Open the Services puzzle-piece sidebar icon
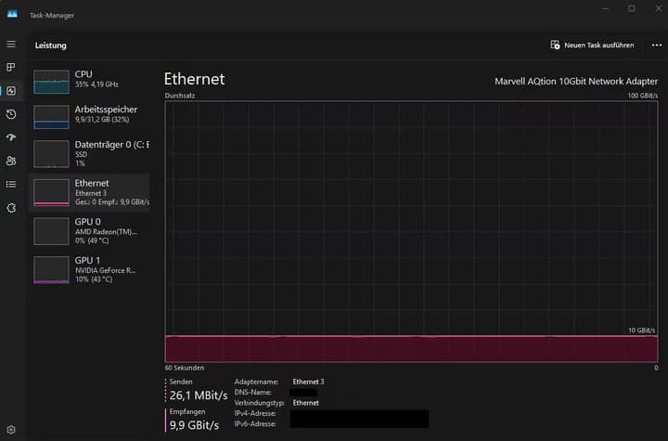The image size is (668, 441). coord(11,207)
